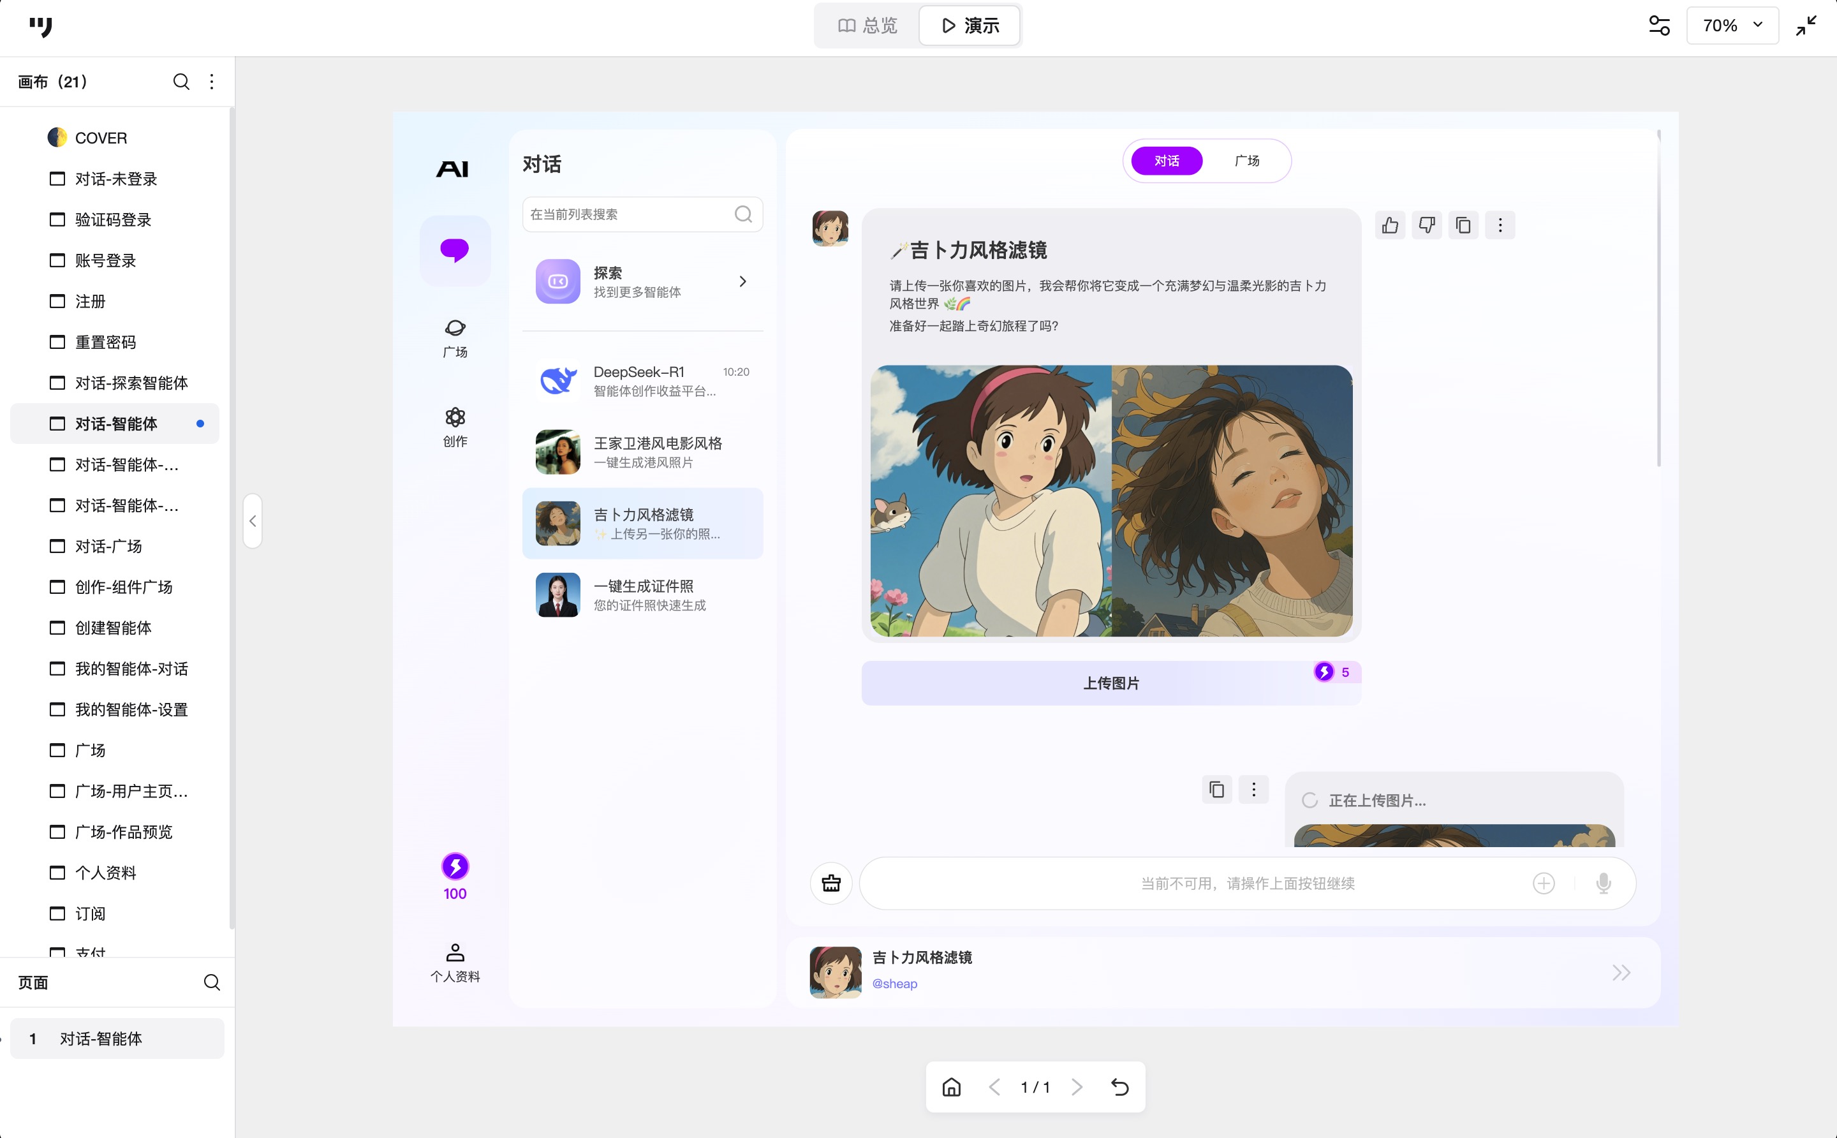
Task: Select 重置密码 canvas
Action: point(115,342)
